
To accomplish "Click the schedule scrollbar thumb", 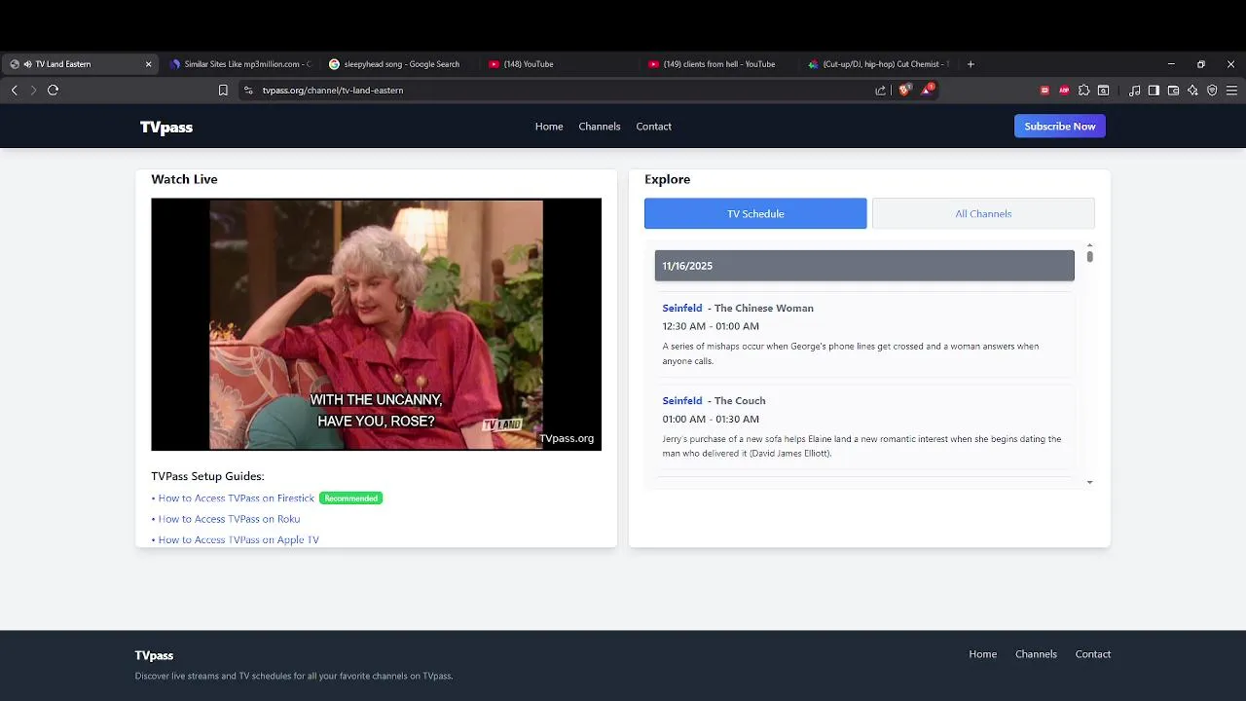I will point(1089,257).
